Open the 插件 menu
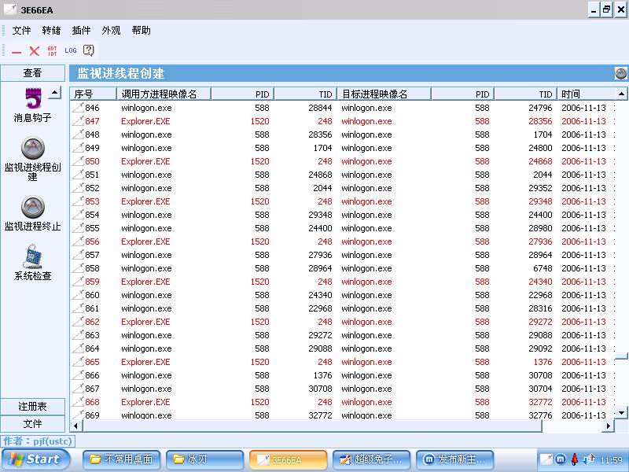Screen dimensions: 629x472 tap(81, 31)
